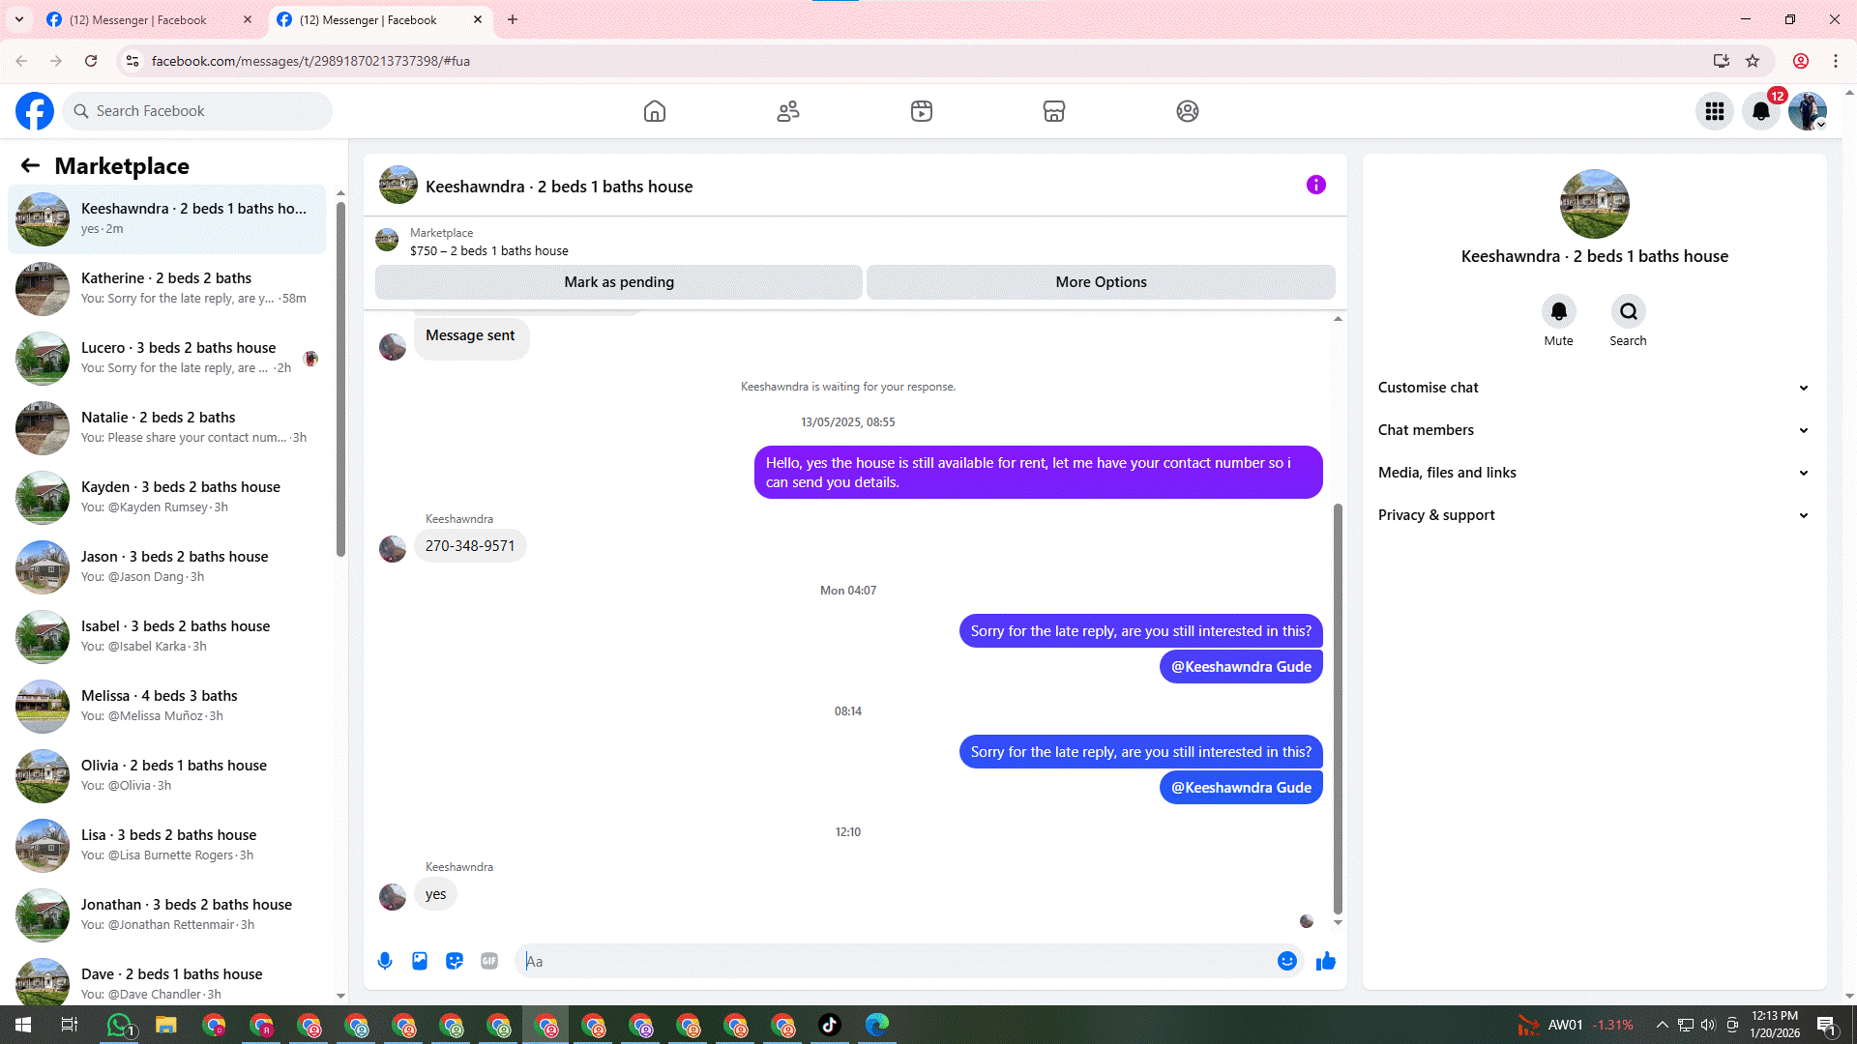Expand the Chat members section
Viewport: 1857px width, 1044px height.
coord(1594,430)
